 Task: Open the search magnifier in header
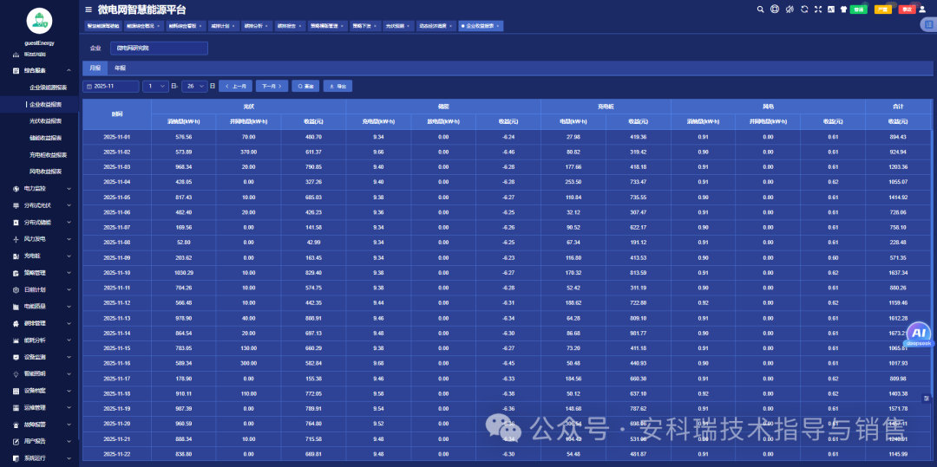point(761,9)
